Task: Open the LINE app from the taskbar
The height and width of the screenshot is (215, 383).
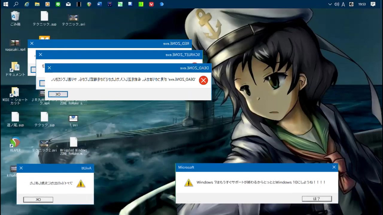Action: click(x=58, y=4)
